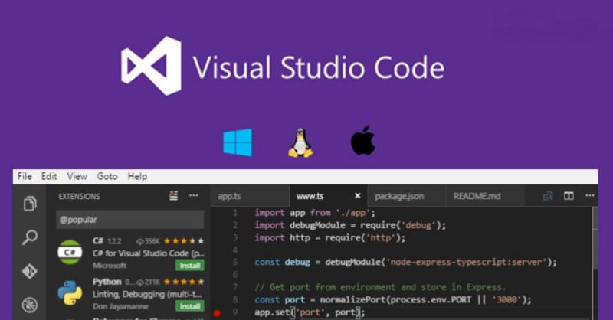Viewport: 613px width, 320px height.
Task: Click line number 5 in editor gutter
Action: pyautogui.click(x=235, y=262)
